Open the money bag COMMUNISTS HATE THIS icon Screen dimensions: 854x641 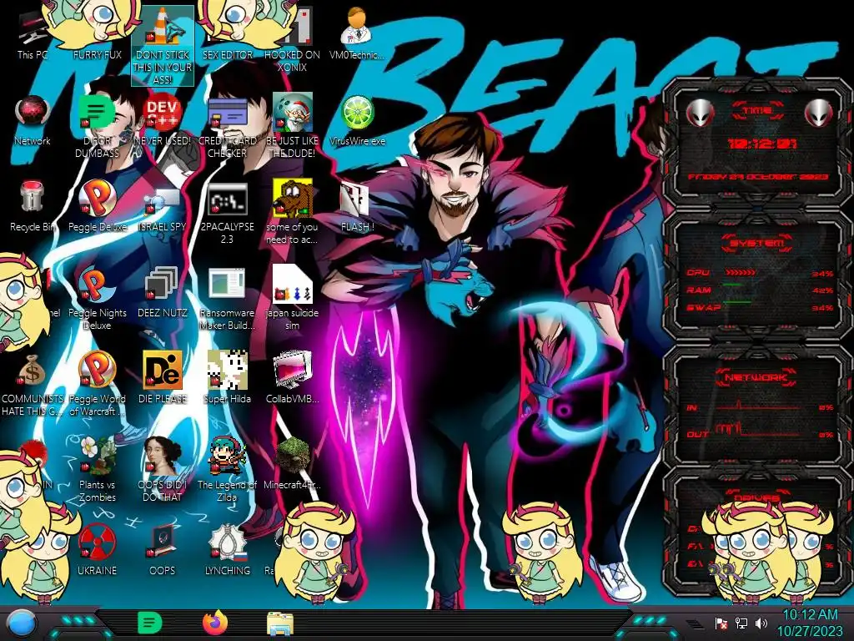[33, 384]
